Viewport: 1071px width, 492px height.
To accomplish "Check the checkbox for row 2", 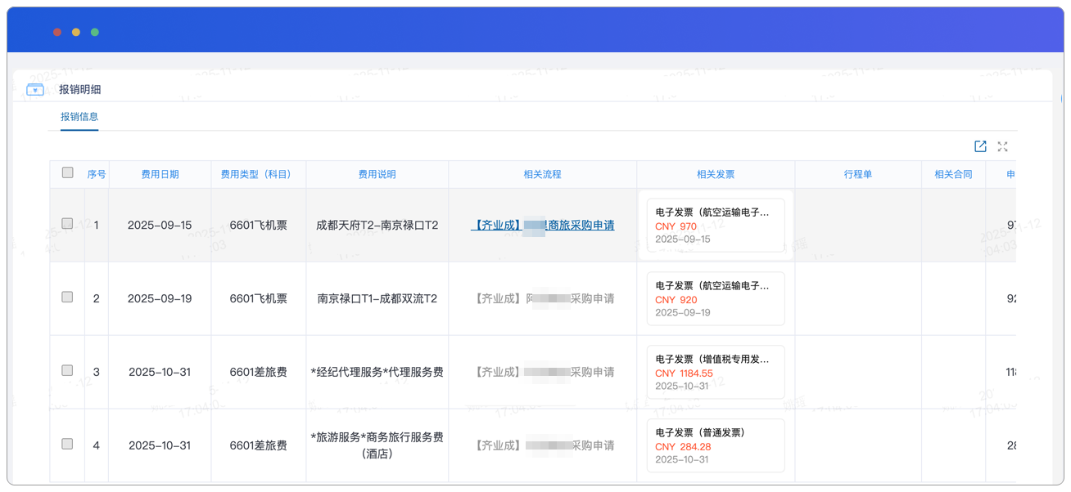I will point(67,297).
